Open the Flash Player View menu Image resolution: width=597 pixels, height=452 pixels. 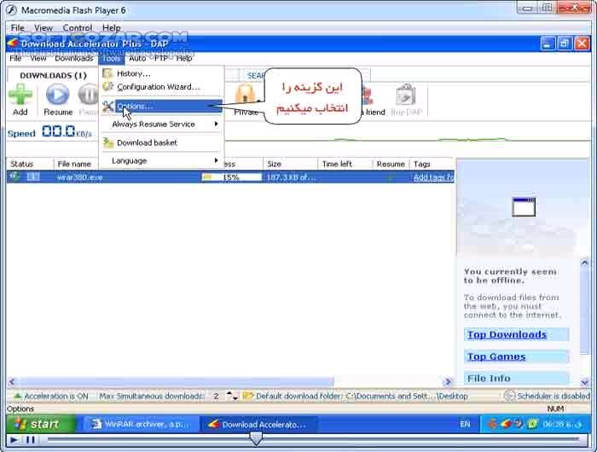pos(43,28)
